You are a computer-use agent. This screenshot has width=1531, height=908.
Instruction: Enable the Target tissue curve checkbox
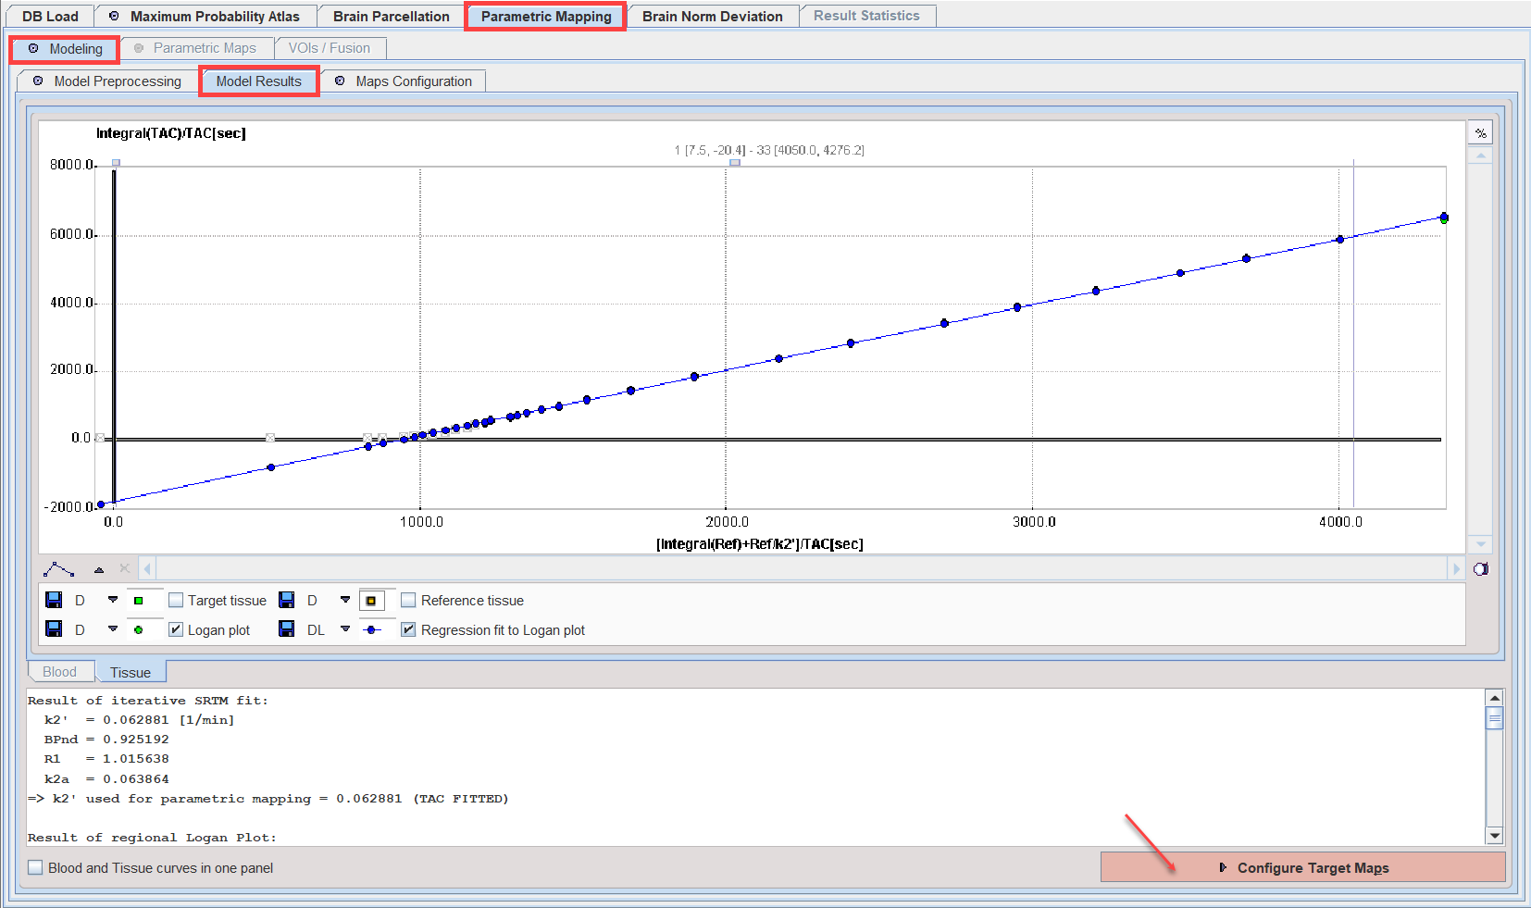pos(176,600)
